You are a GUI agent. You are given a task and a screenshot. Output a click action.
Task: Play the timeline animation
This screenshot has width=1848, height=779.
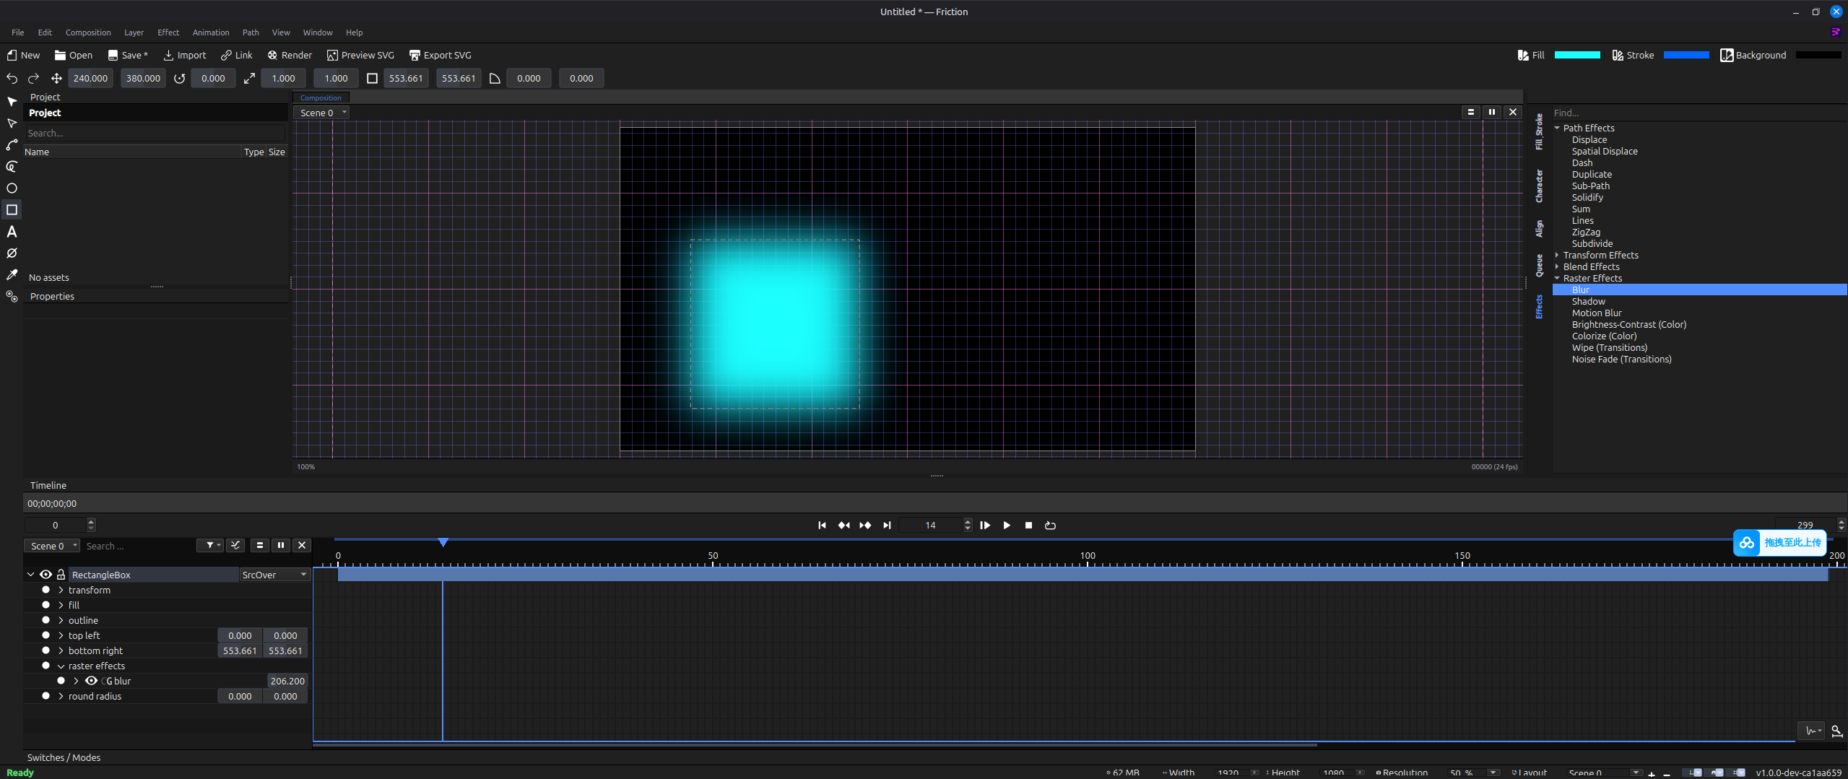pyautogui.click(x=1007, y=526)
